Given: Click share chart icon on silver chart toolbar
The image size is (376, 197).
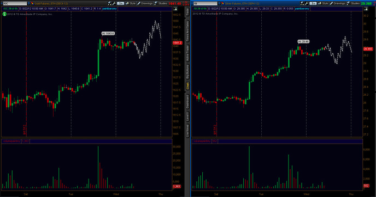Looking at the screenshot, I should pyautogui.click(x=302, y=3).
